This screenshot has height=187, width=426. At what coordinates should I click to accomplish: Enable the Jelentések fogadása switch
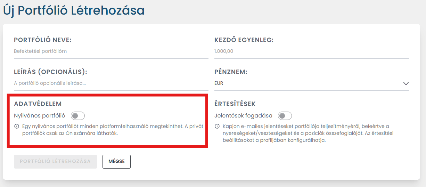point(285,116)
